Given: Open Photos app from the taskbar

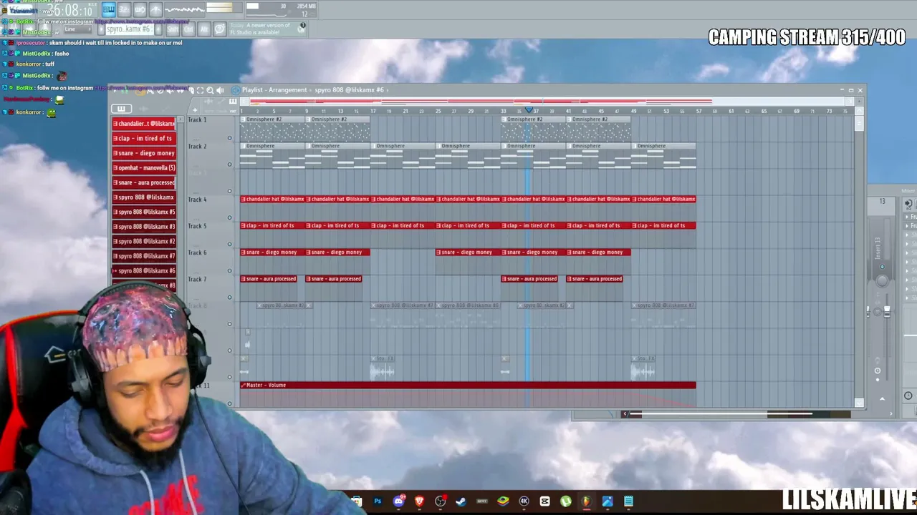Looking at the screenshot, I should click(x=608, y=501).
